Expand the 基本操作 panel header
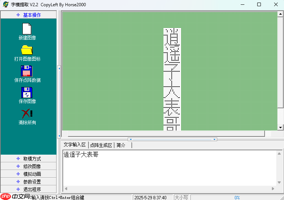Viewport: 284px width, 200px height. point(29,15)
